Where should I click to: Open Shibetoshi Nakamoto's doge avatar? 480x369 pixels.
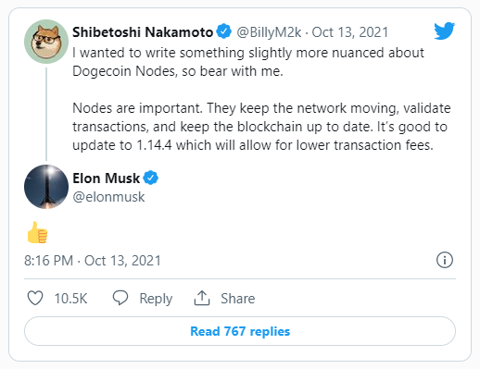pyautogui.click(x=46, y=42)
